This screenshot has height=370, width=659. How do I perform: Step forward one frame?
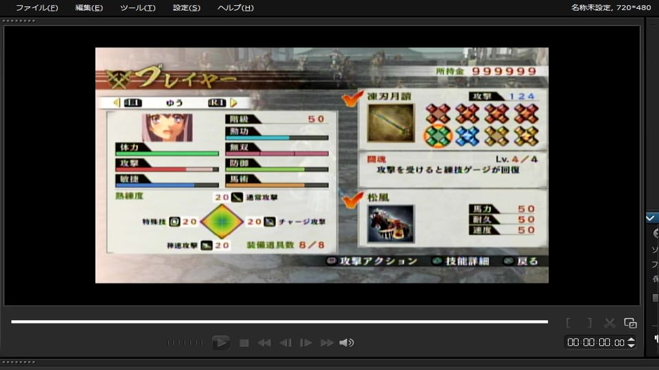(x=305, y=343)
